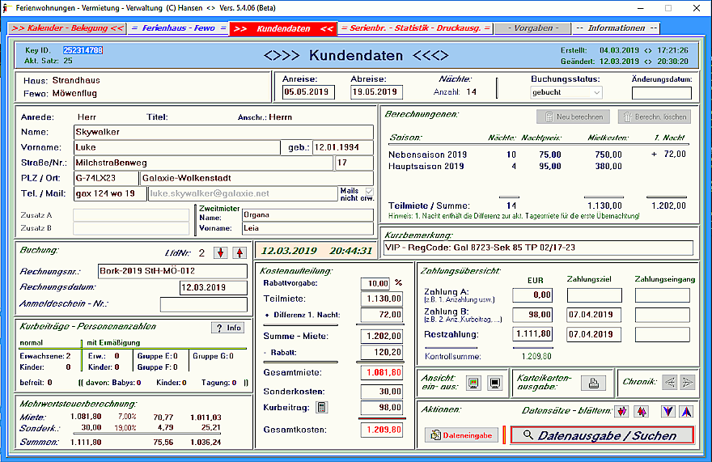Print the Karteikarte with the printer icon
Image resolution: width=712 pixels, height=462 pixels.
click(x=593, y=384)
